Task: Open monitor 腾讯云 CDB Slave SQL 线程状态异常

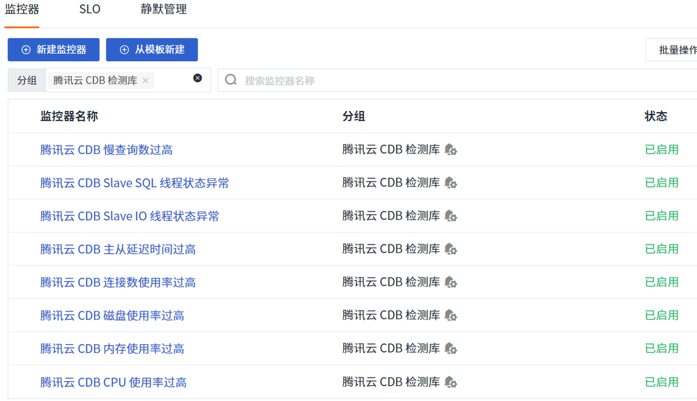Action: pyautogui.click(x=134, y=183)
